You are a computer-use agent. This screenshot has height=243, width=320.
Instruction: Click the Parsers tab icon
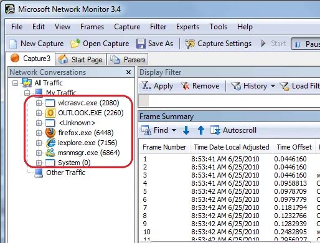(x=115, y=59)
